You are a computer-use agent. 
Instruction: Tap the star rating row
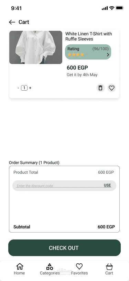point(77,55)
